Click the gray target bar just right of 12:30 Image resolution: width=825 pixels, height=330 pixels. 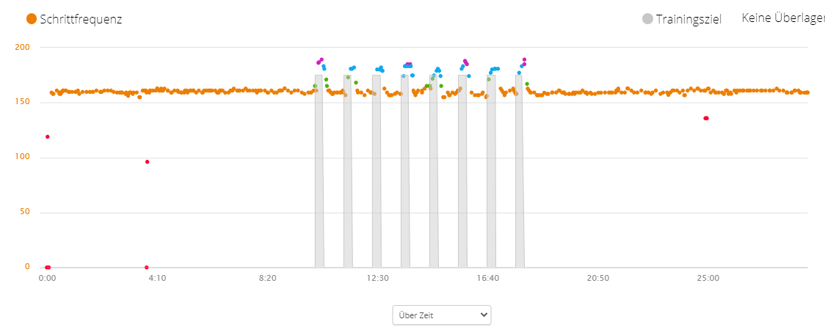pyautogui.click(x=404, y=176)
